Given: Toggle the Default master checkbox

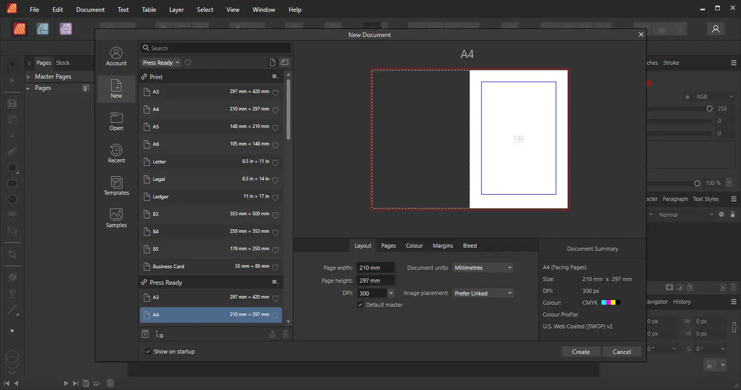Looking at the screenshot, I should [x=360, y=305].
